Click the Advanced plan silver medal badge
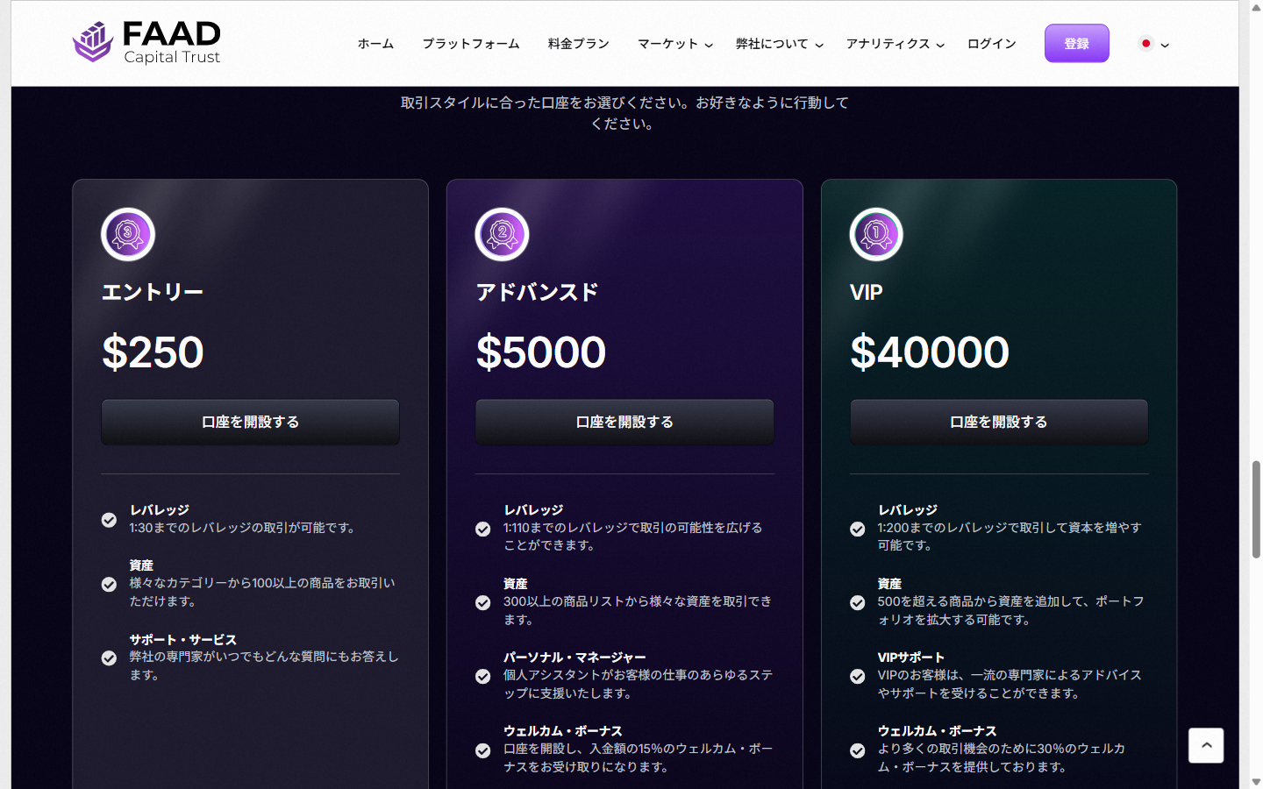The height and width of the screenshot is (789, 1263). [502, 234]
